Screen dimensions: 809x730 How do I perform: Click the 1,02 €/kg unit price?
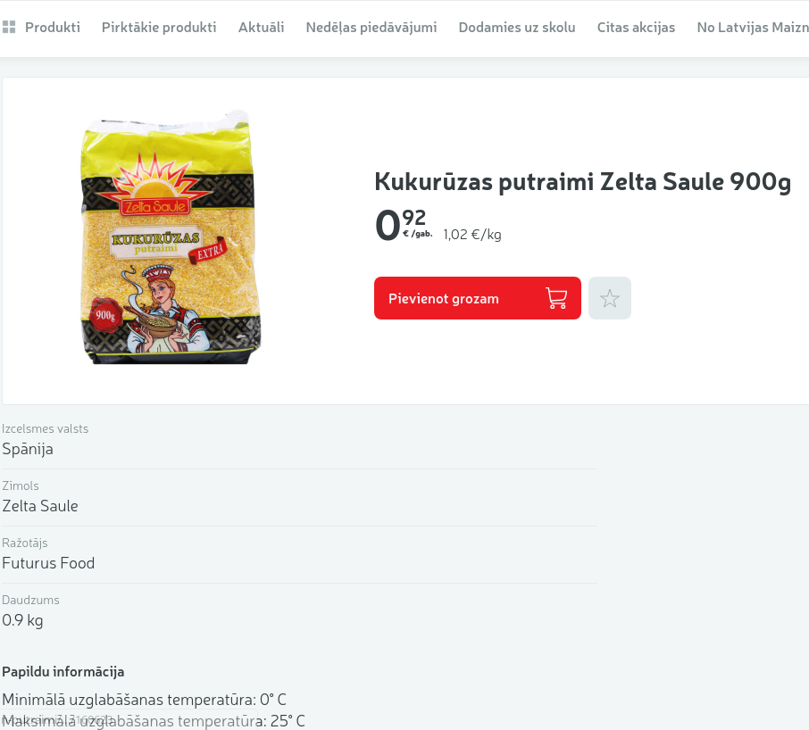pos(472,235)
